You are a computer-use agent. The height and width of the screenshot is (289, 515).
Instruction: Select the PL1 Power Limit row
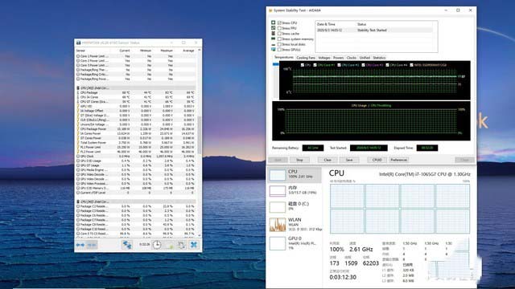point(136,148)
